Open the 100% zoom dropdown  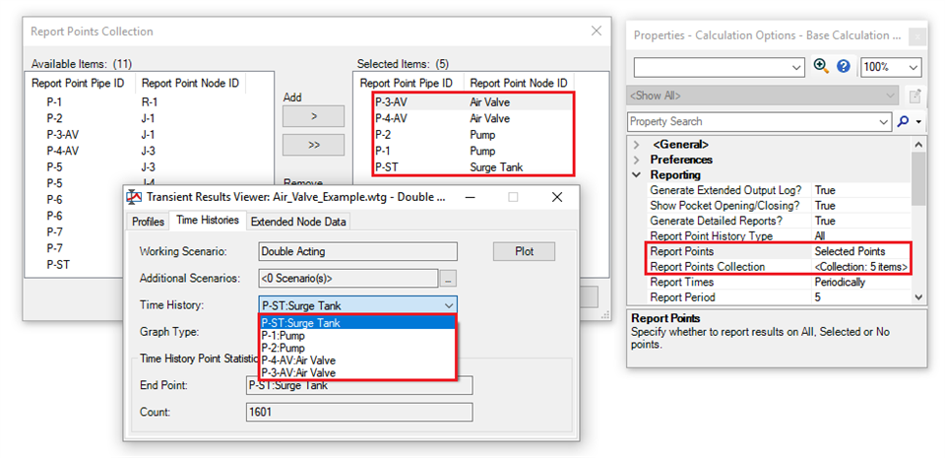[x=892, y=67]
